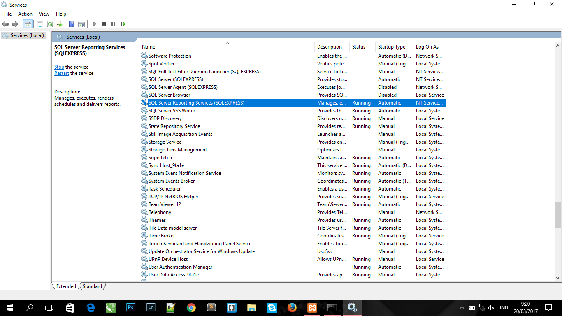Open the Action menu
This screenshot has height=316, width=562.
(x=25, y=14)
